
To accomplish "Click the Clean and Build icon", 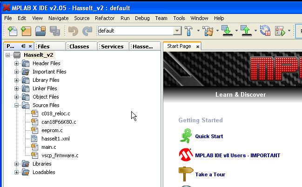I will coord(208,31).
